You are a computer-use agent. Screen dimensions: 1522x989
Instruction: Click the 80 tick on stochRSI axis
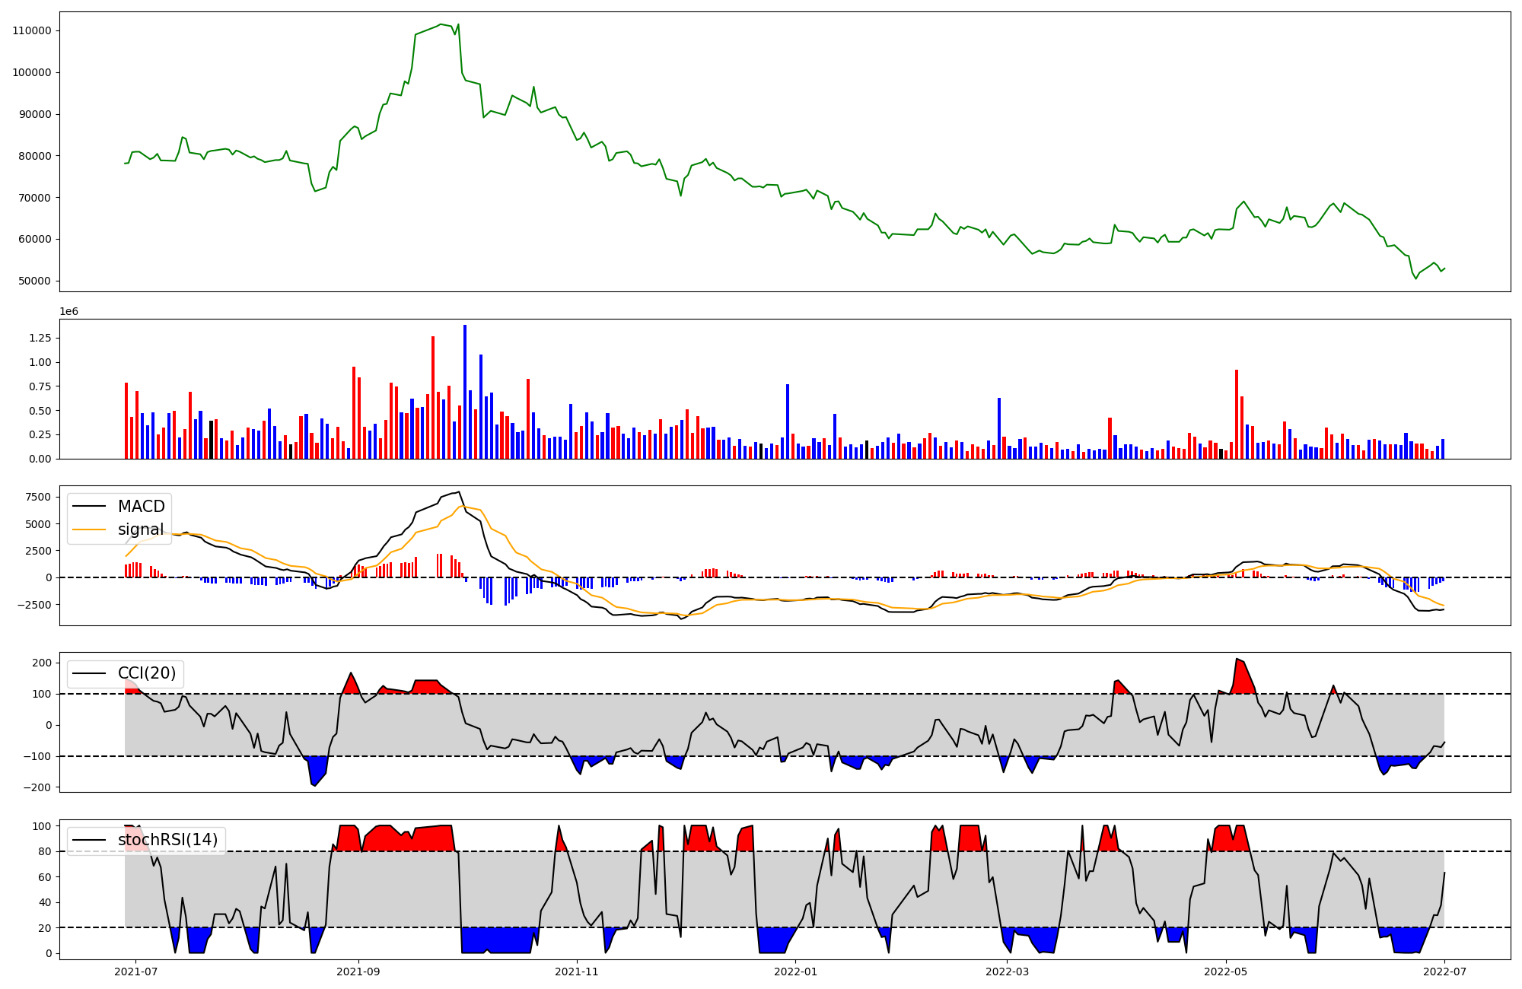click(45, 852)
